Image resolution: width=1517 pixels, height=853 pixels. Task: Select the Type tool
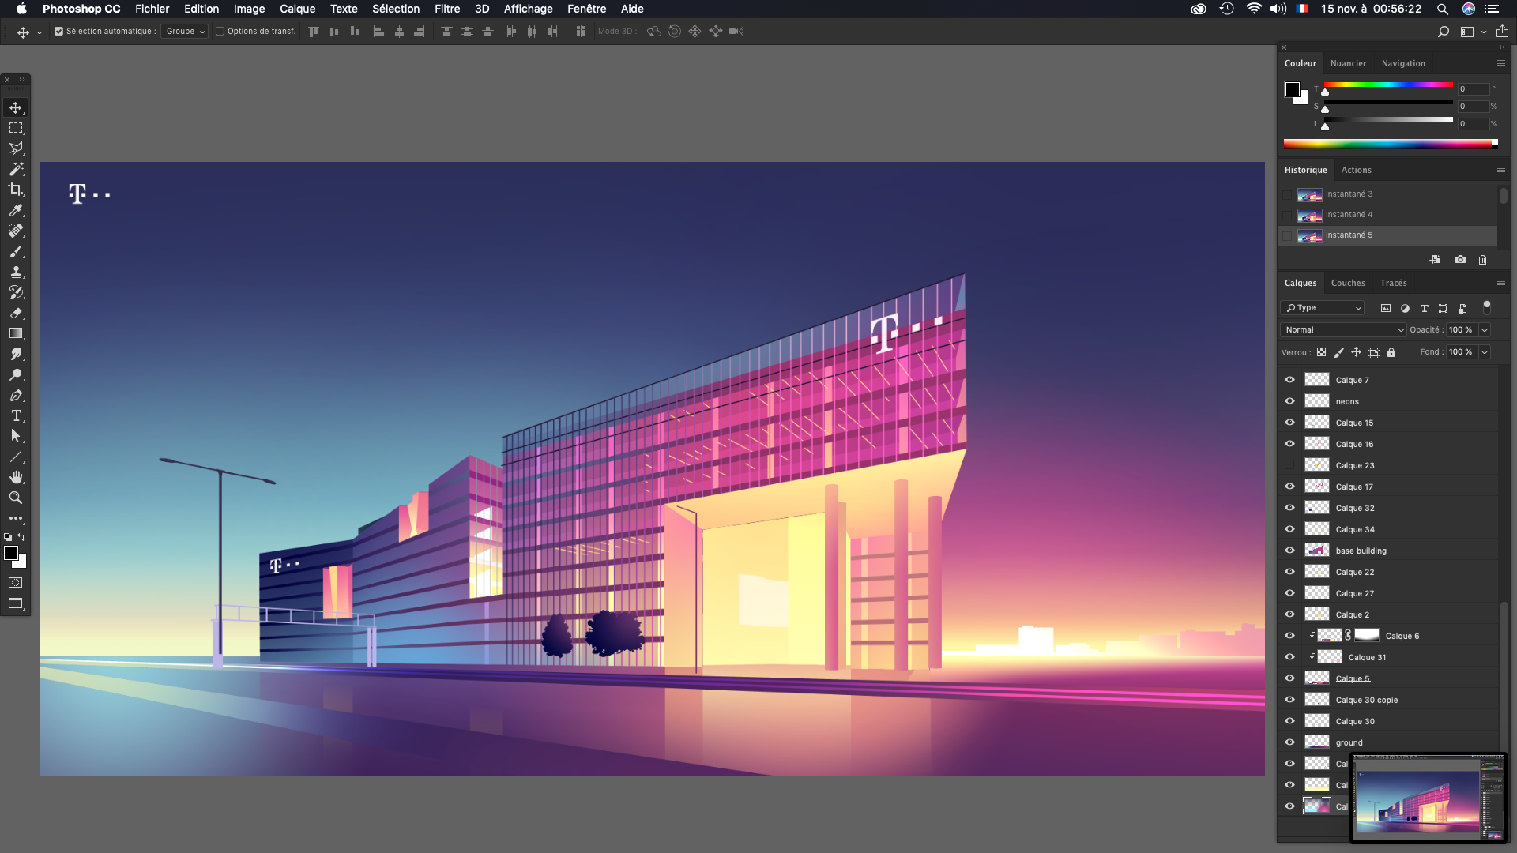coord(16,415)
